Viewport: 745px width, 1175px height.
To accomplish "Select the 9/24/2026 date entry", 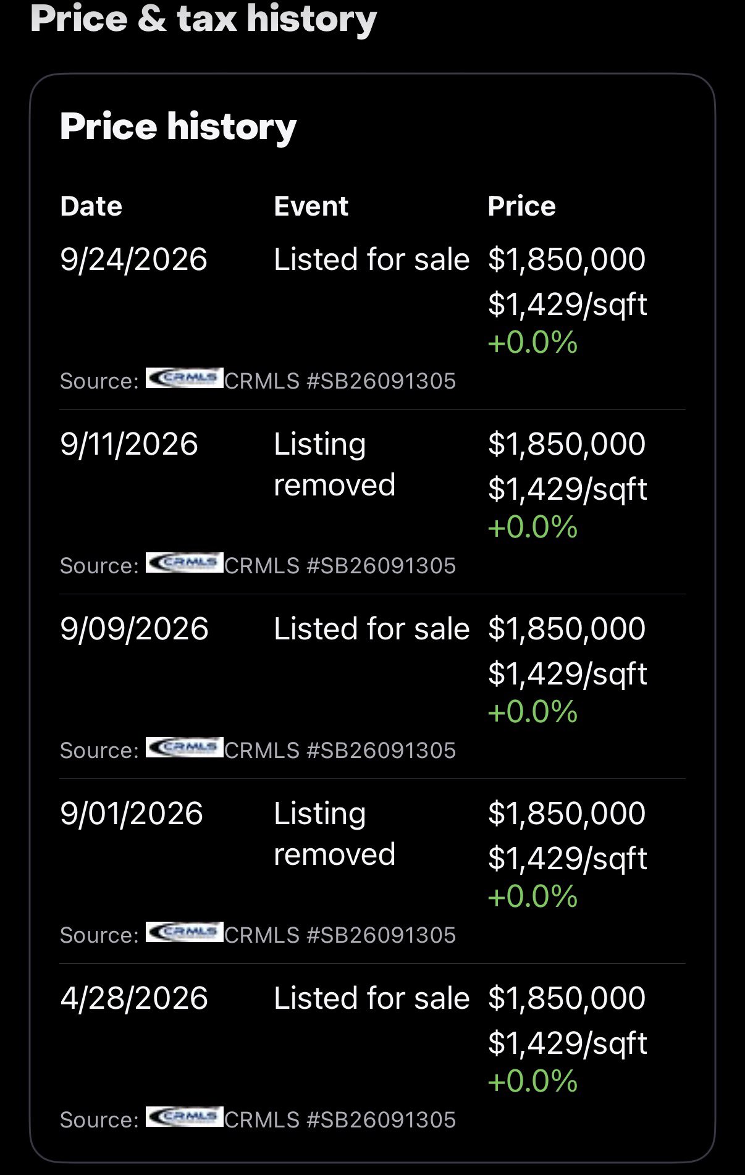I will click(x=134, y=259).
